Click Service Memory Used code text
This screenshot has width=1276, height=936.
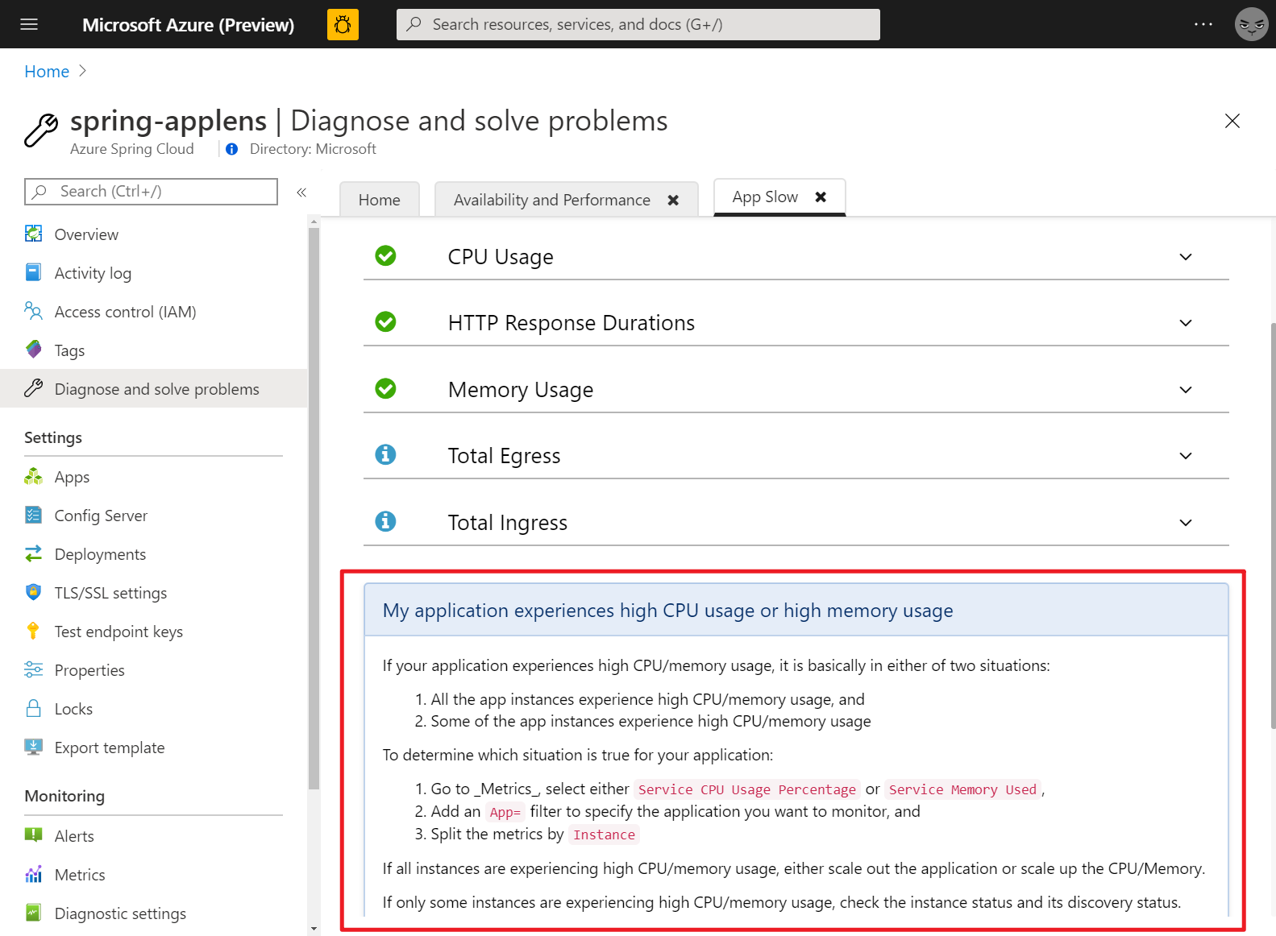click(962, 789)
